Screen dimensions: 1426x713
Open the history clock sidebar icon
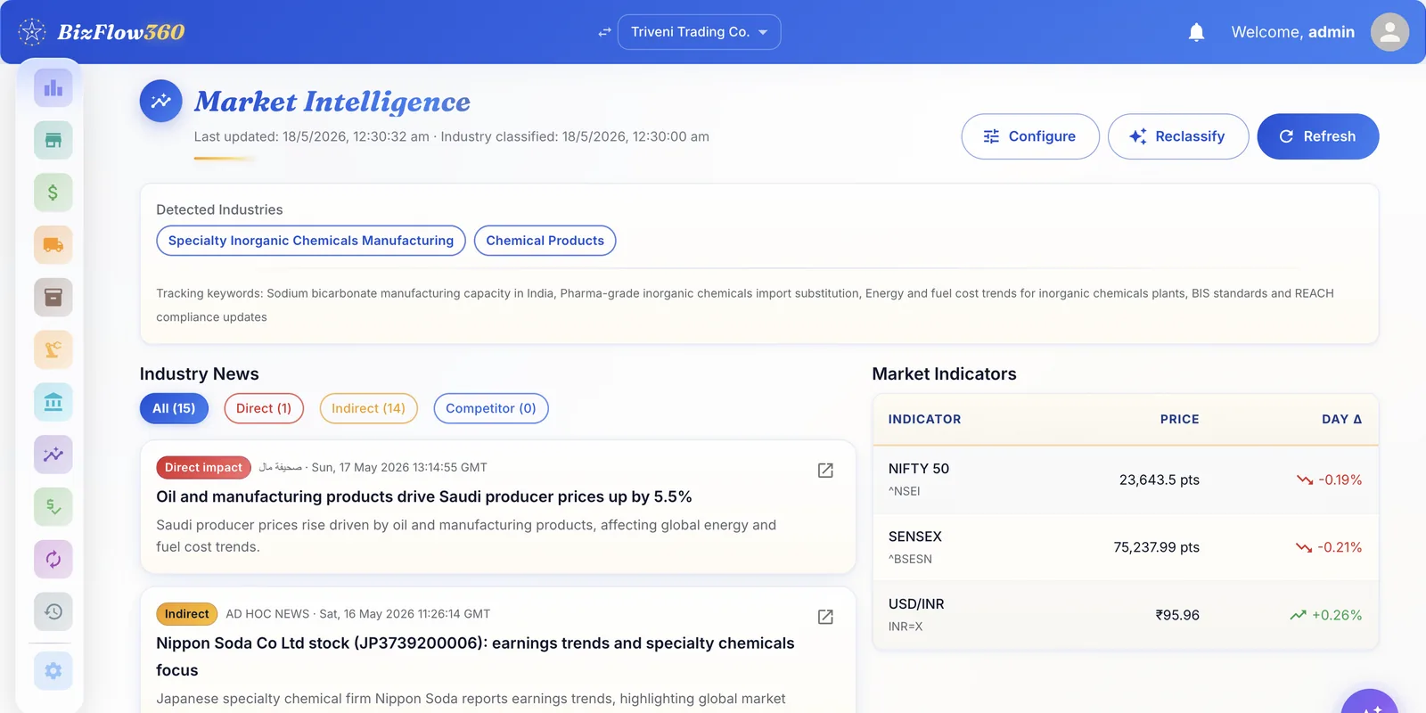(x=53, y=611)
